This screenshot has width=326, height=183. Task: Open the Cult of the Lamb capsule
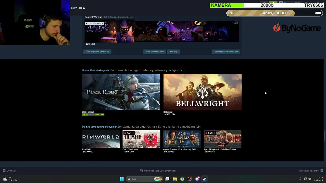[141, 139]
